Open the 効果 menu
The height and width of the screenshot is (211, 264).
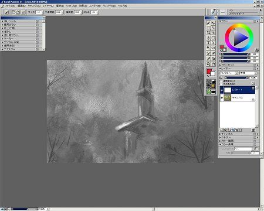click(x=83, y=6)
